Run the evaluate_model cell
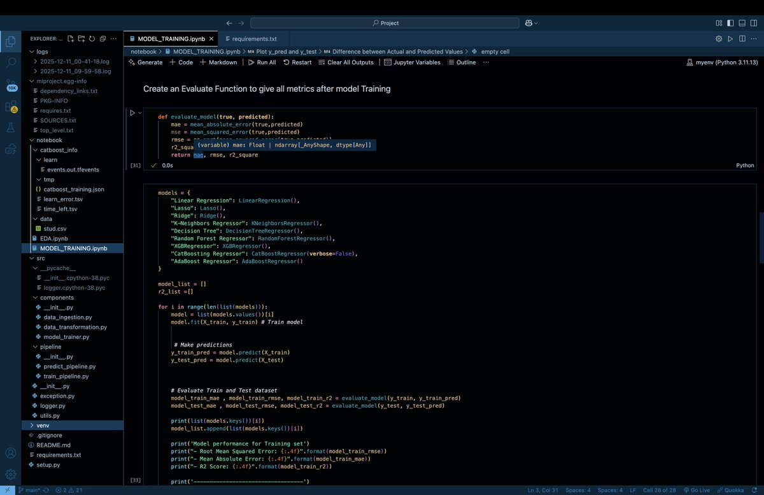The image size is (764, 495). click(132, 113)
